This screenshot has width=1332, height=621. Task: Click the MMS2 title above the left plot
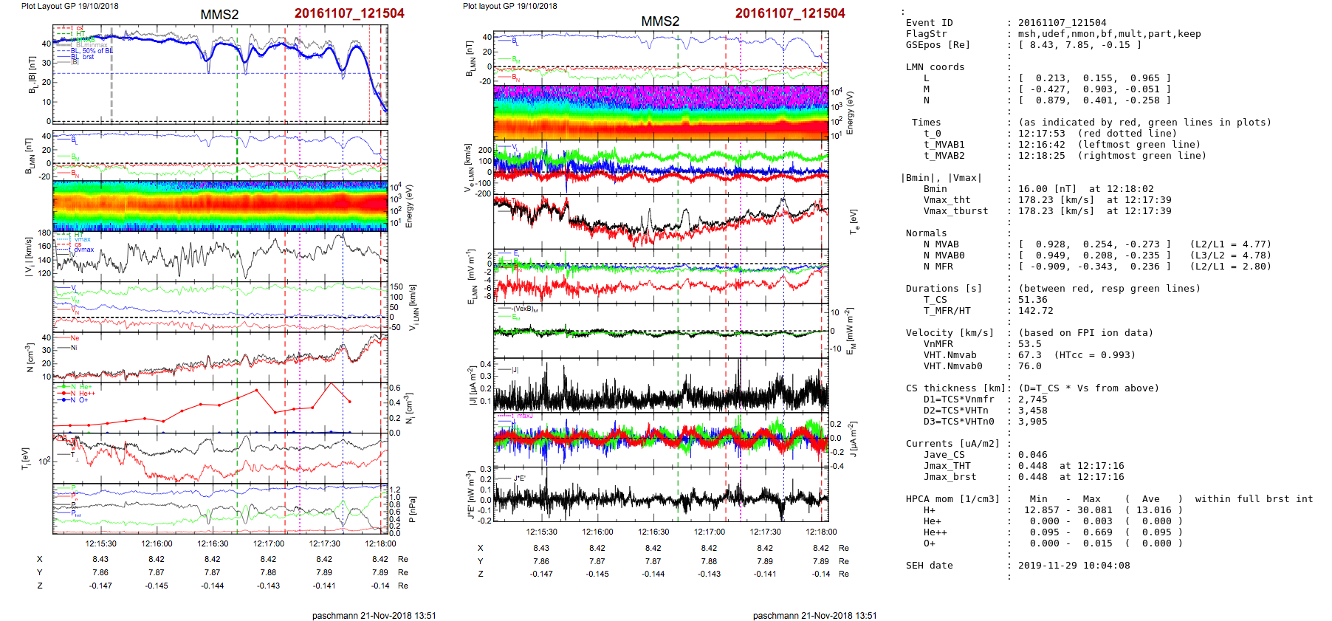coord(219,15)
